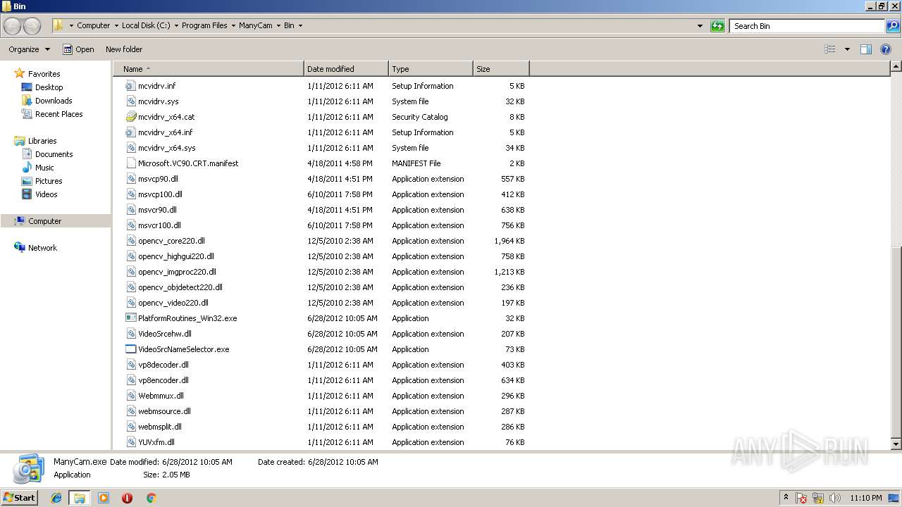This screenshot has height=507, width=902.
Task: Select the VideoSrcNameSelector.exe file icon
Action: (x=130, y=349)
